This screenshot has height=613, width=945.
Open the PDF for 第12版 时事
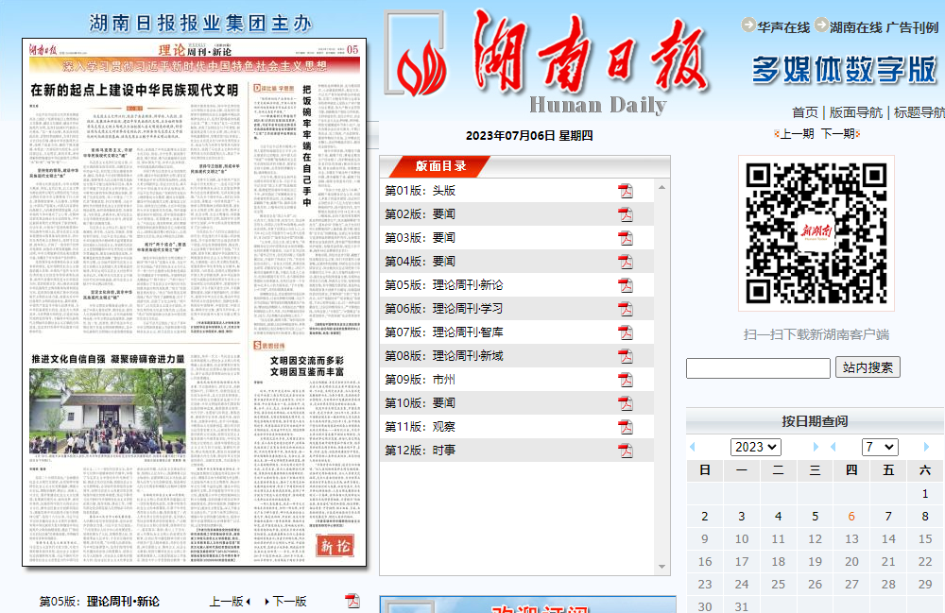(x=625, y=451)
